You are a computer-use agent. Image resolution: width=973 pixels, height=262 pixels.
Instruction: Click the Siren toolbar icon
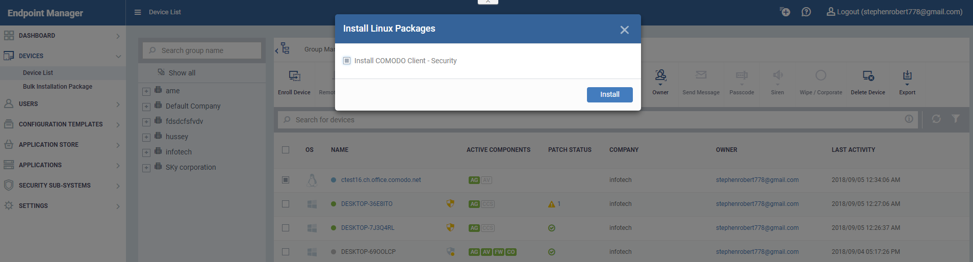(x=778, y=76)
